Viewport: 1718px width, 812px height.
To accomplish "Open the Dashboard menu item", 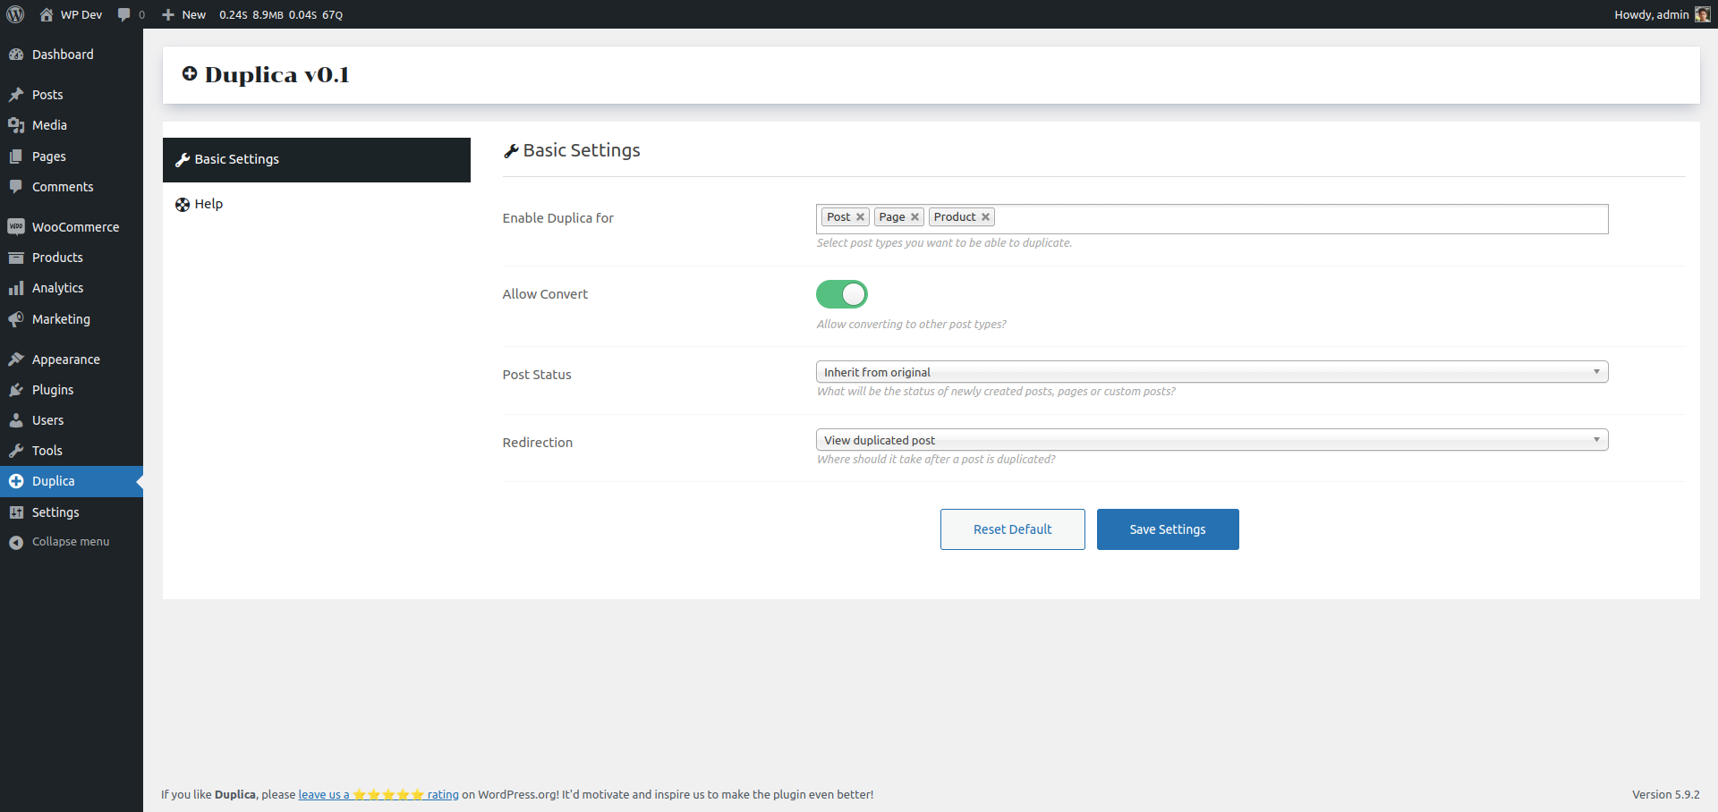I will click(72, 55).
